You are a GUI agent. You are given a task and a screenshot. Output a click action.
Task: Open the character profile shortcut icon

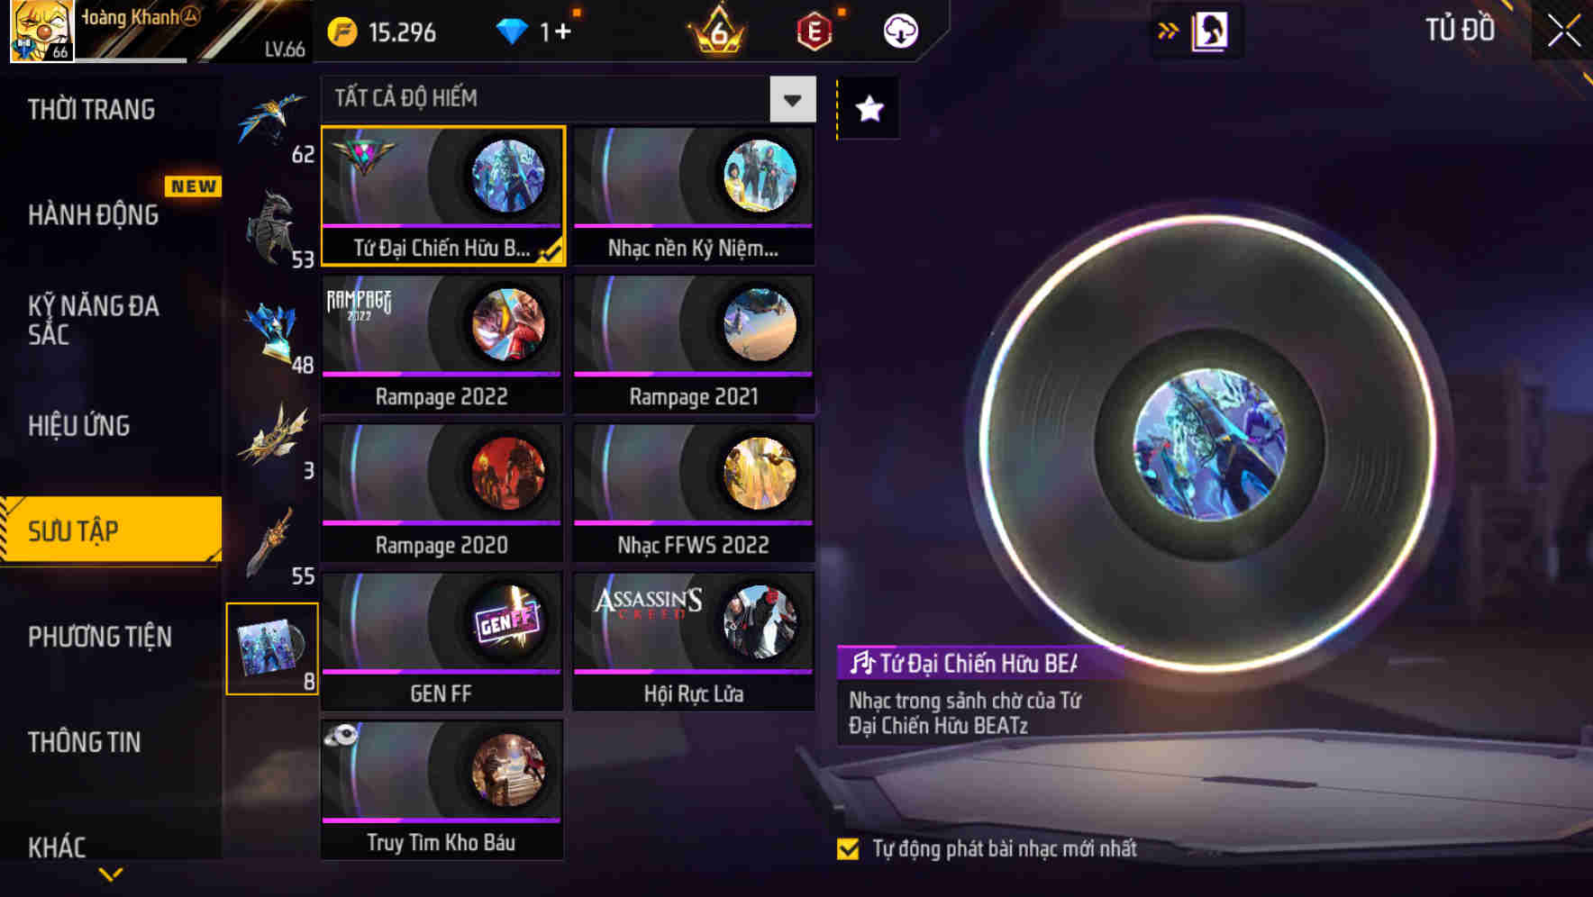coord(1209,31)
